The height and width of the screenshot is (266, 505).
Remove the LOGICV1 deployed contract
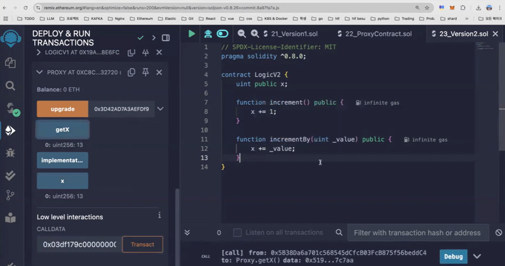(159, 53)
